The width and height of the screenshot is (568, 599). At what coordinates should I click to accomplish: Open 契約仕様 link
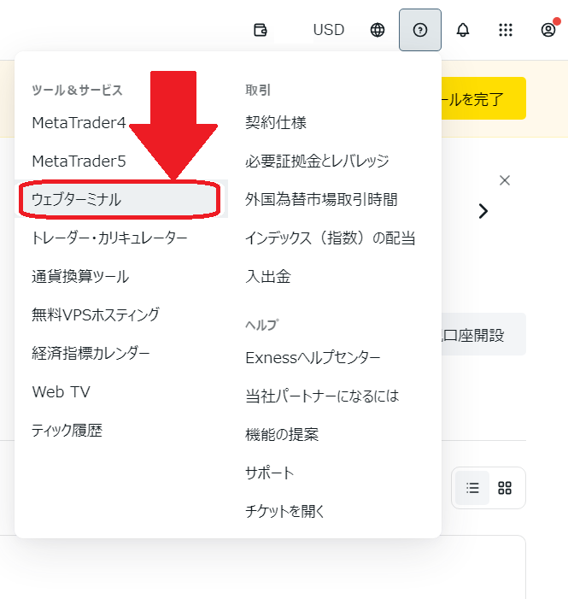276,123
